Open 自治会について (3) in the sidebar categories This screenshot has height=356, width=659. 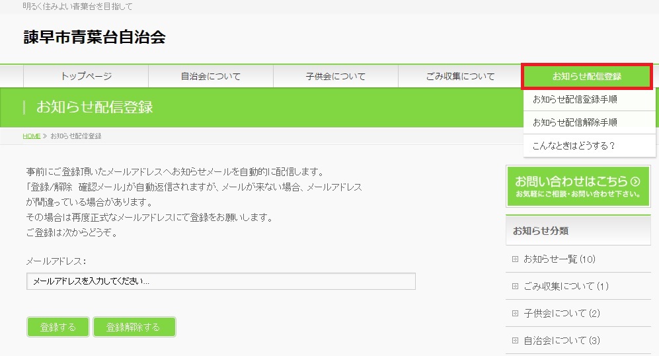pyautogui.click(x=561, y=341)
